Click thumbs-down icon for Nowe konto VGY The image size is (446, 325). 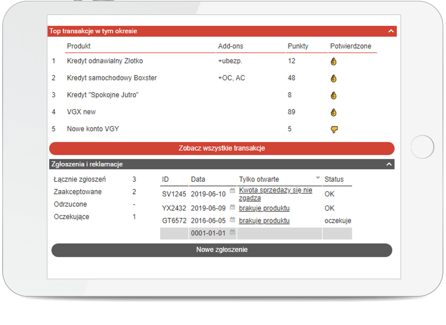point(334,129)
